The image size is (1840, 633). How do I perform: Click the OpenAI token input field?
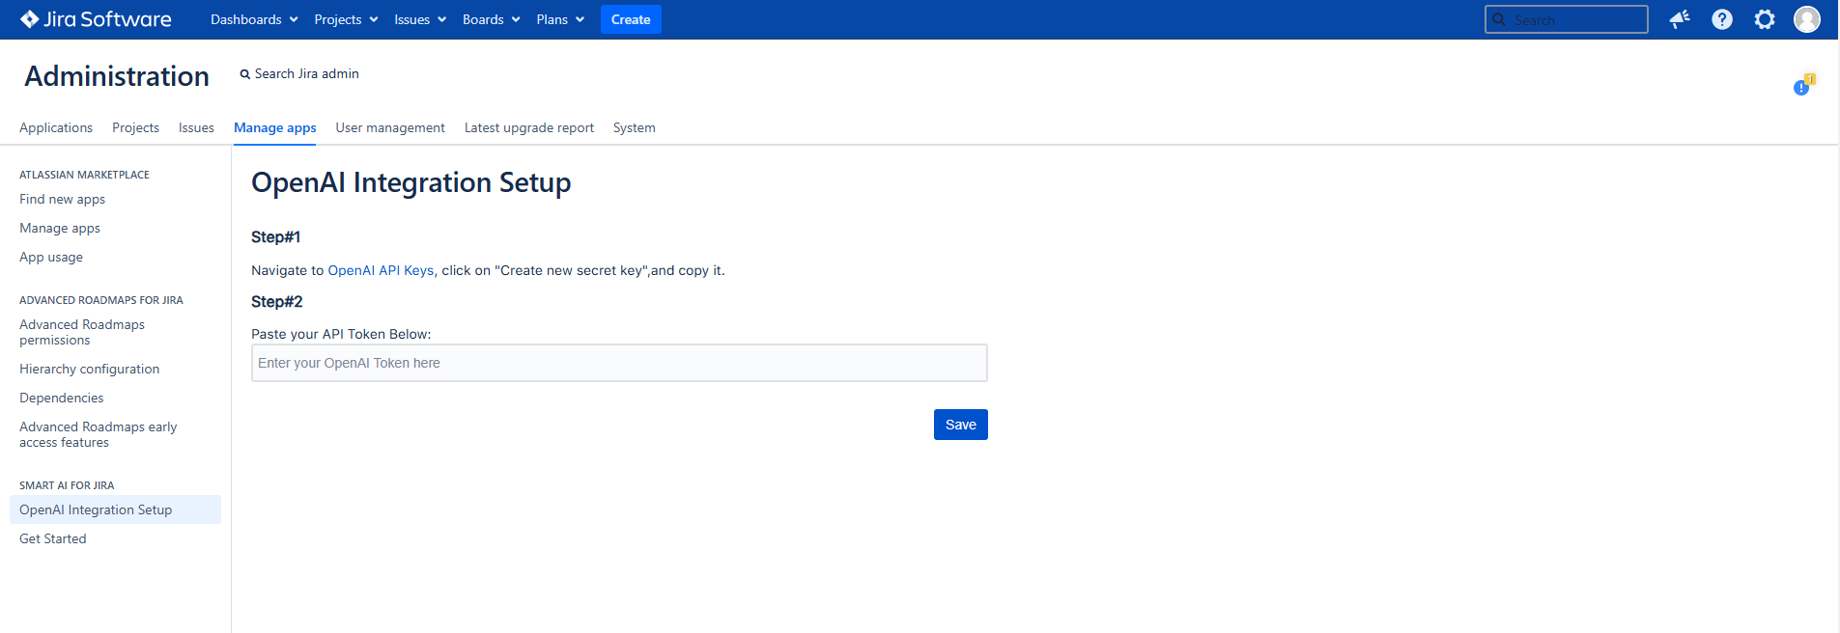pyautogui.click(x=619, y=363)
